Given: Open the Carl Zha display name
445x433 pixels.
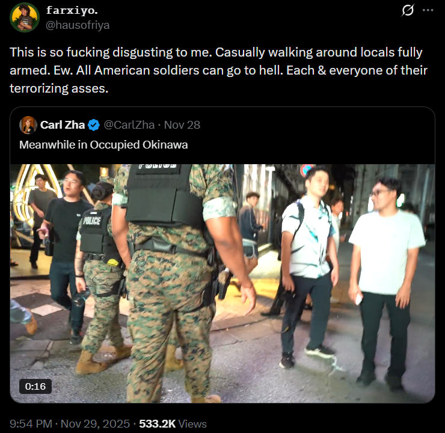Looking at the screenshot, I should pos(63,125).
